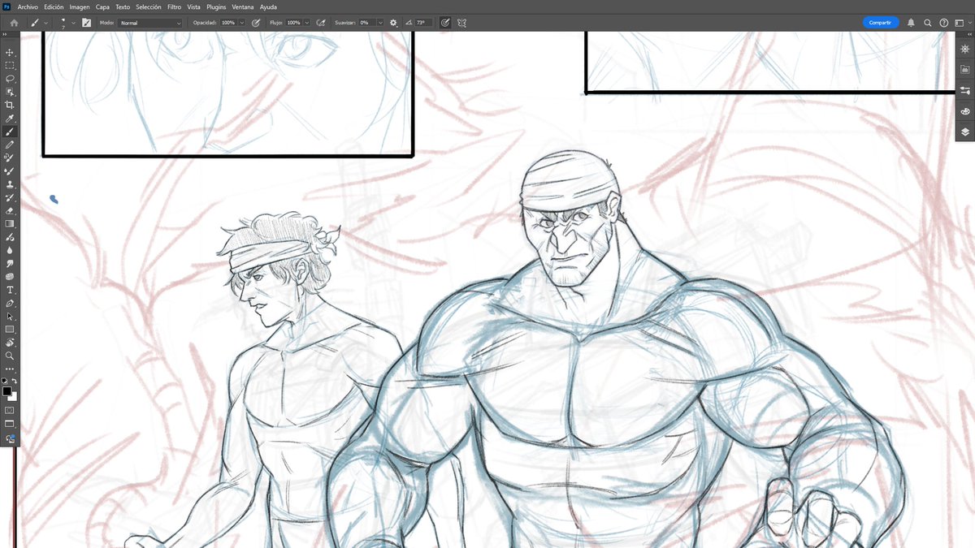Open the Modo blending mode dropdown

(150, 23)
